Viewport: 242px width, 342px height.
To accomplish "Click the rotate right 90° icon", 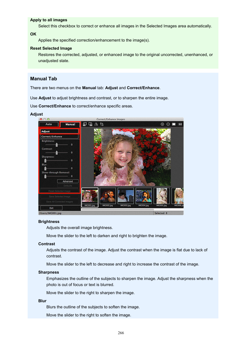I will coord(90,124).
